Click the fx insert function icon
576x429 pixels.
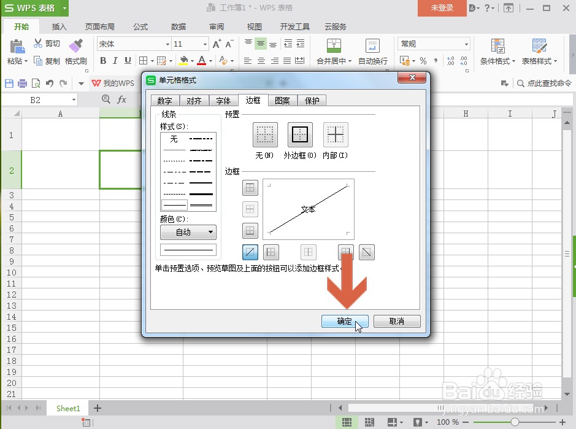121,99
